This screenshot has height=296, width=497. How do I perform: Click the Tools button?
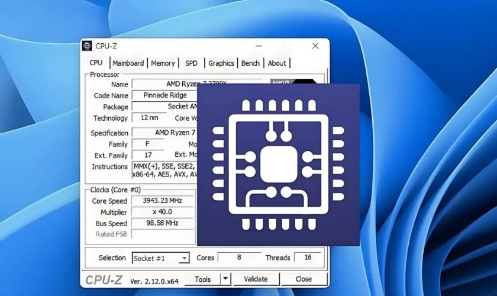tap(202, 279)
